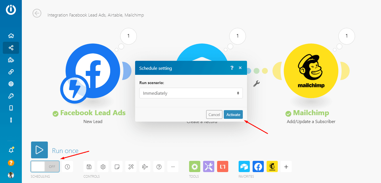
Task: Click the explain flow airplane icon
Action: 145,167
